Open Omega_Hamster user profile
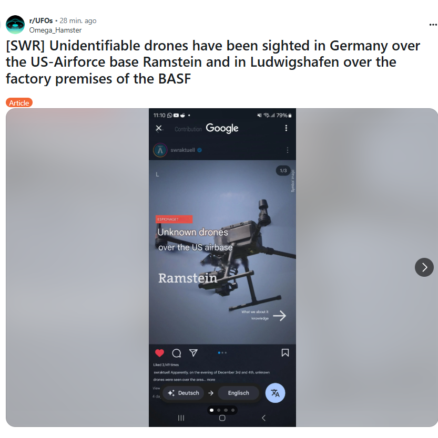This screenshot has height=438, width=438. coord(55,30)
